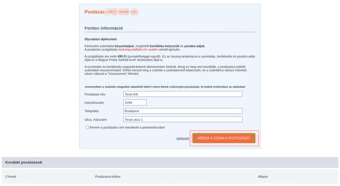Click the Korábbi postázások section header
The image size is (340, 186).
(x=24, y=162)
